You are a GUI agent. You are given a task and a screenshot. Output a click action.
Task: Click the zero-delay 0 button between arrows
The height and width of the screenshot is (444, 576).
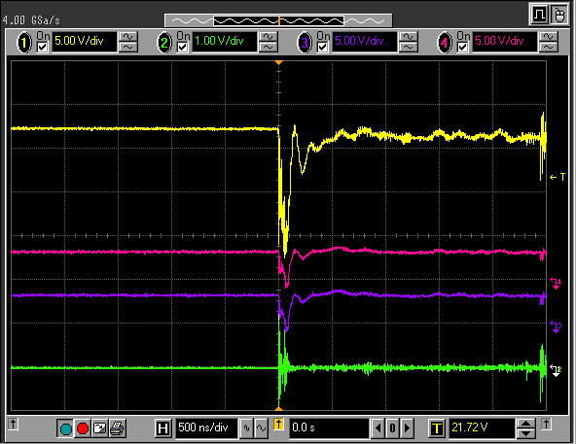point(392,428)
